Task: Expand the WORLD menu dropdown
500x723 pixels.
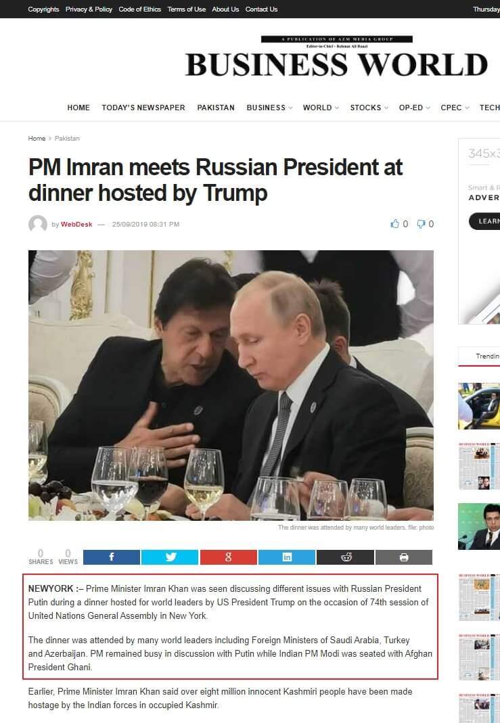Action: coord(321,108)
